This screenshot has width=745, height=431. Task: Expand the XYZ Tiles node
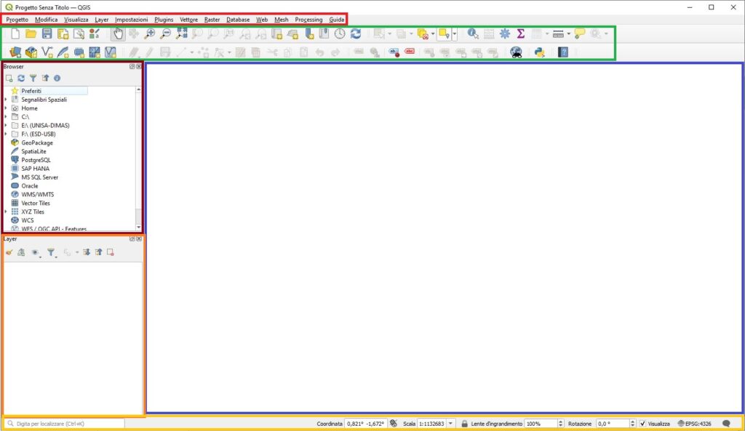pos(6,212)
